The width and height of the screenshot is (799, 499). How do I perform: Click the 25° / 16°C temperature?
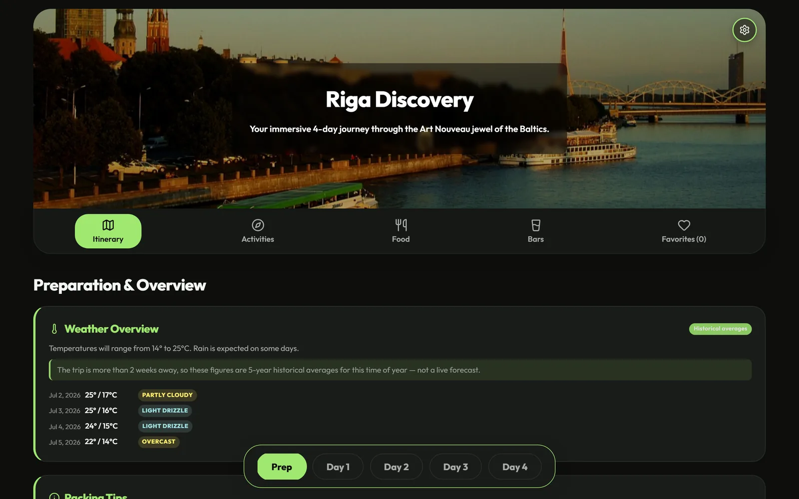click(101, 411)
